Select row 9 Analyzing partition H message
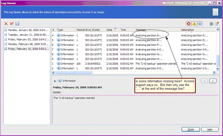This screenshot has height=136, width=223. coord(149,59)
